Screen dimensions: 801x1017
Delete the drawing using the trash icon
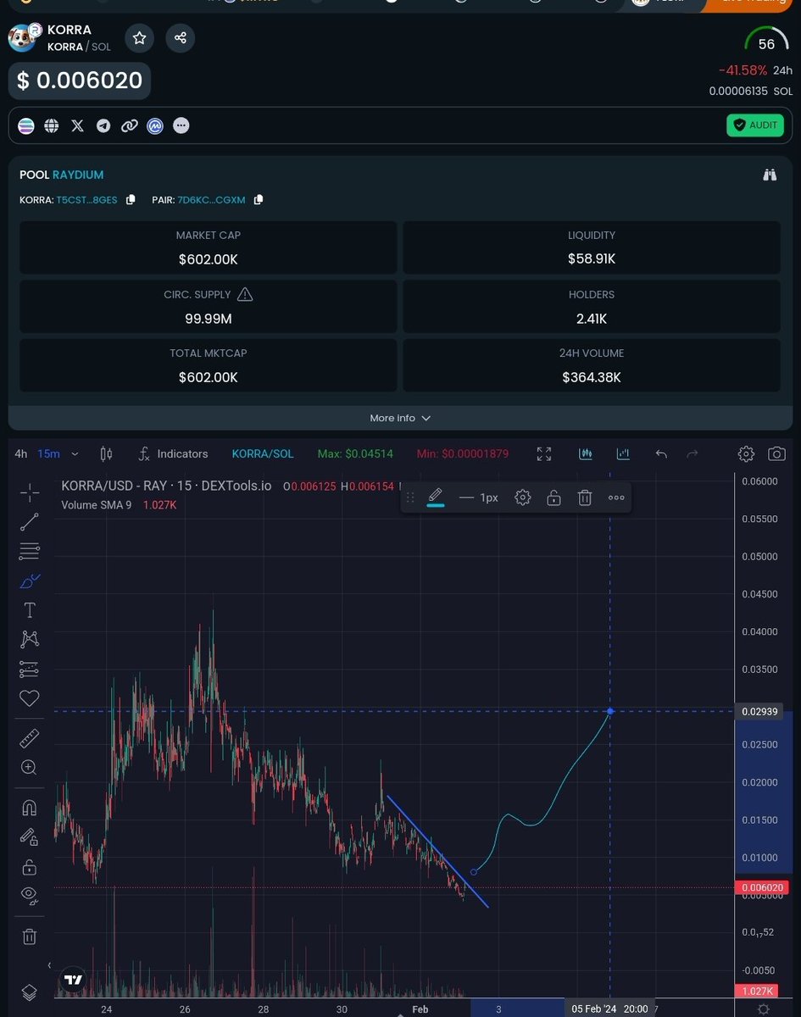(585, 497)
